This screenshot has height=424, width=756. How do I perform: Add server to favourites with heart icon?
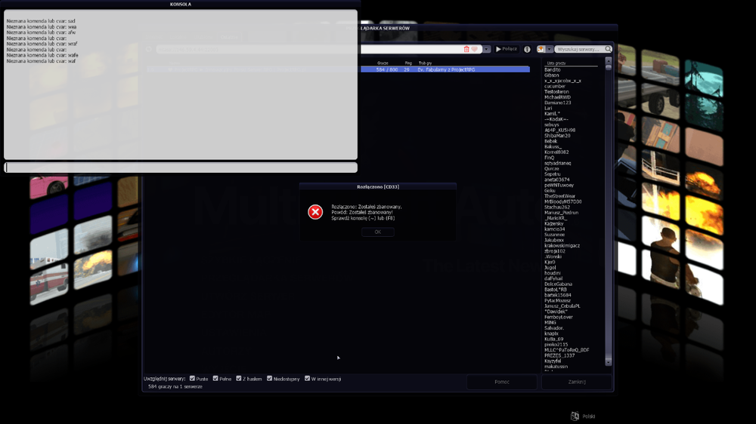475,49
